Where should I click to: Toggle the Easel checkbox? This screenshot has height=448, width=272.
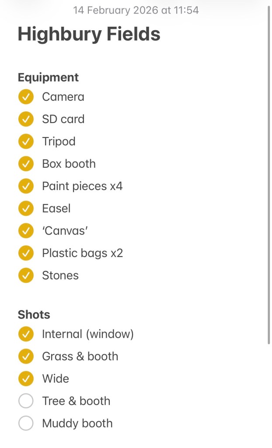pyautogui.click(x=26, y=208)
